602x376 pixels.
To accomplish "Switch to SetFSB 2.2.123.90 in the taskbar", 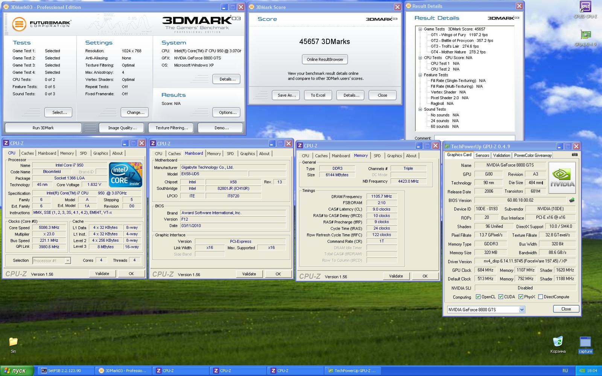I will (65, 371).
